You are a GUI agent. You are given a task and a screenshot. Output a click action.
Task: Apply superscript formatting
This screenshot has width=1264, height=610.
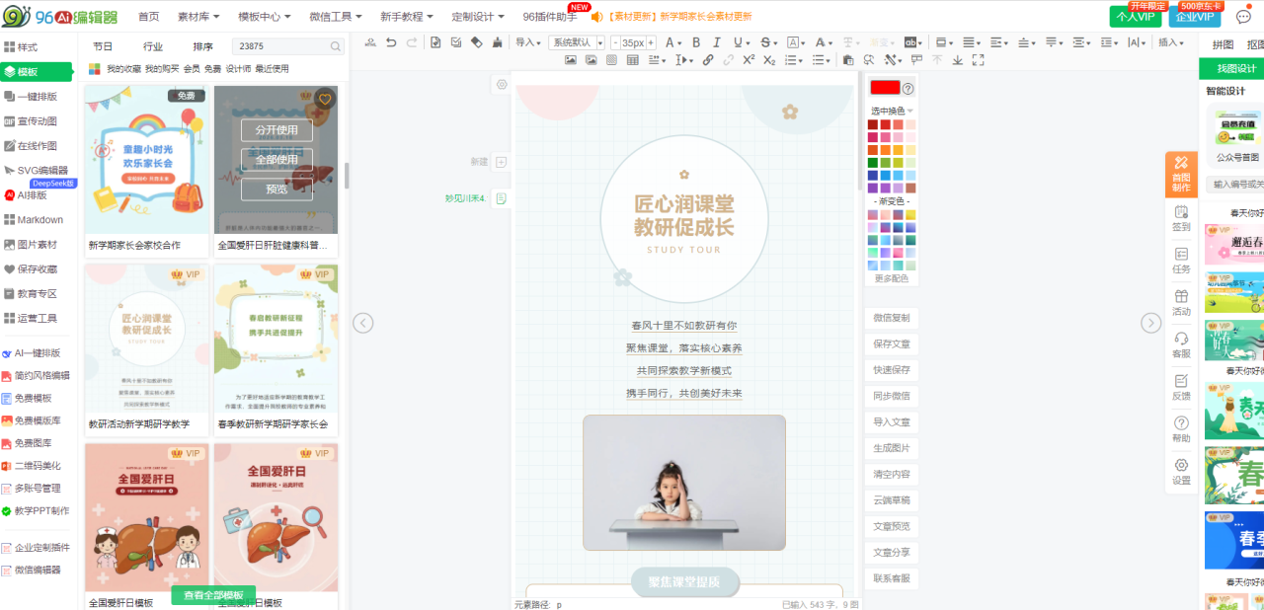749,60
